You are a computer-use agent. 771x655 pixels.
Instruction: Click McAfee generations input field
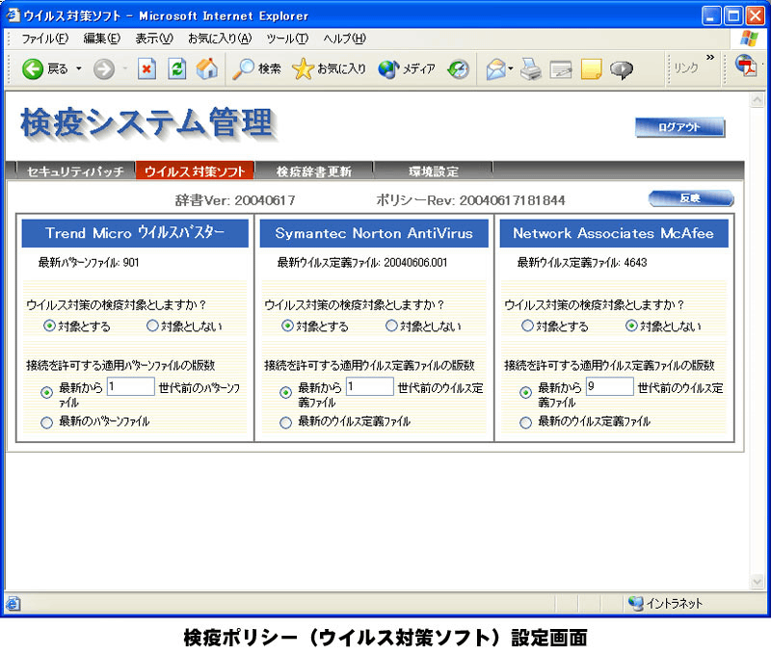[x=610, y=386]
